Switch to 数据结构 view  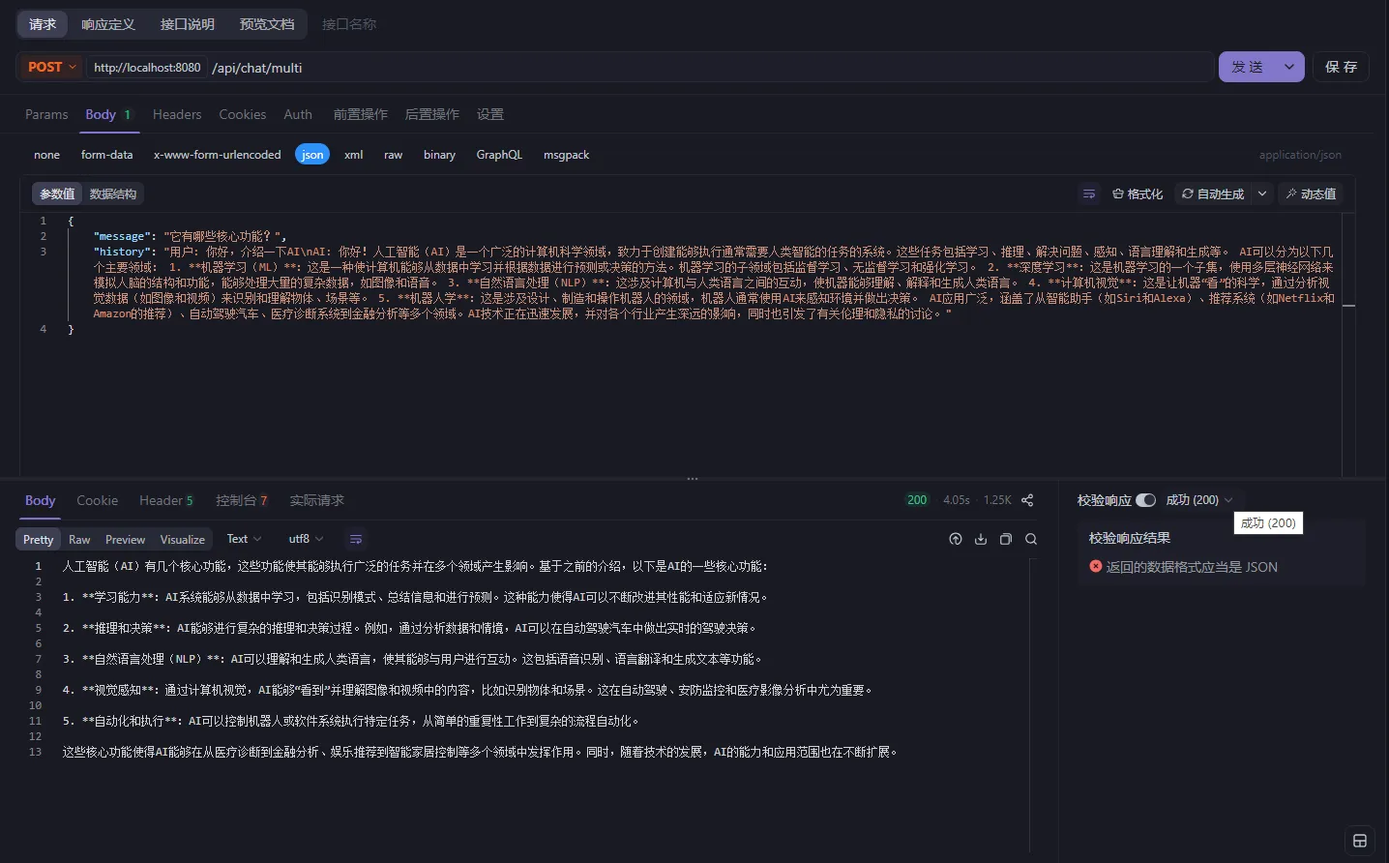tap(113, 193)
